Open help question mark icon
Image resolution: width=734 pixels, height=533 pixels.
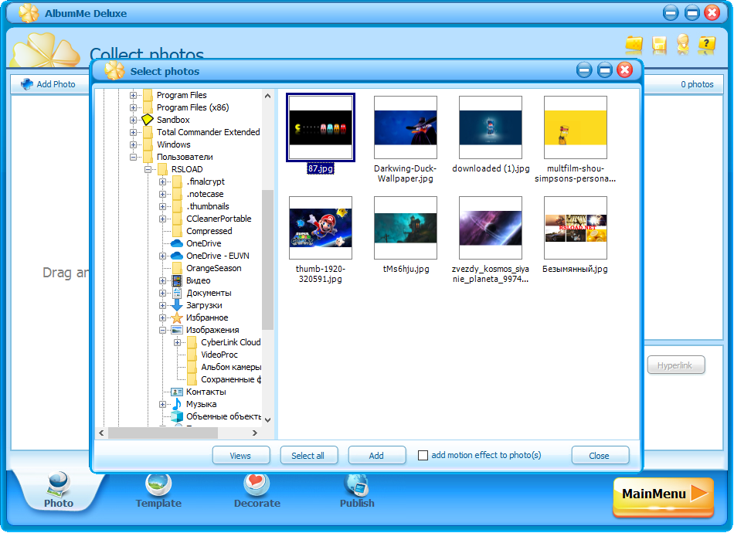pyautogui.click(x=706, y=45)
